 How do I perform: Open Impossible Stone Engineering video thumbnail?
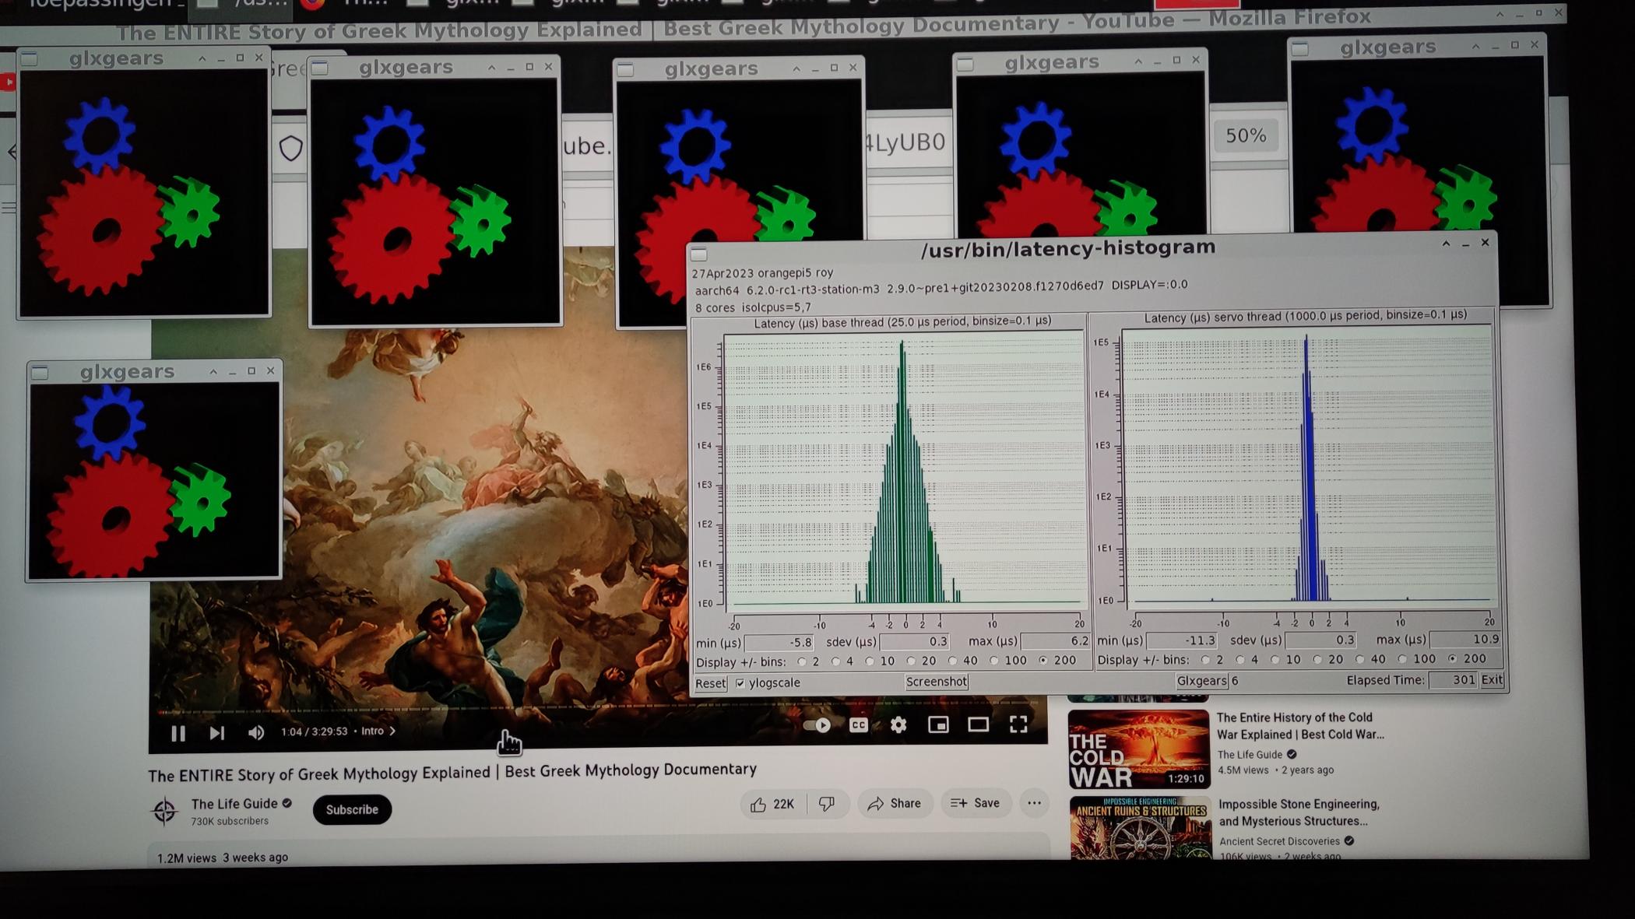1140,827
